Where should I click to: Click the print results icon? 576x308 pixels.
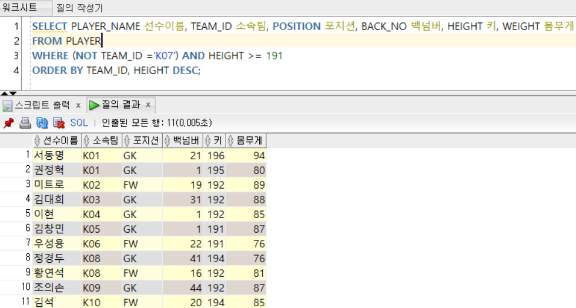pos(25,123)
